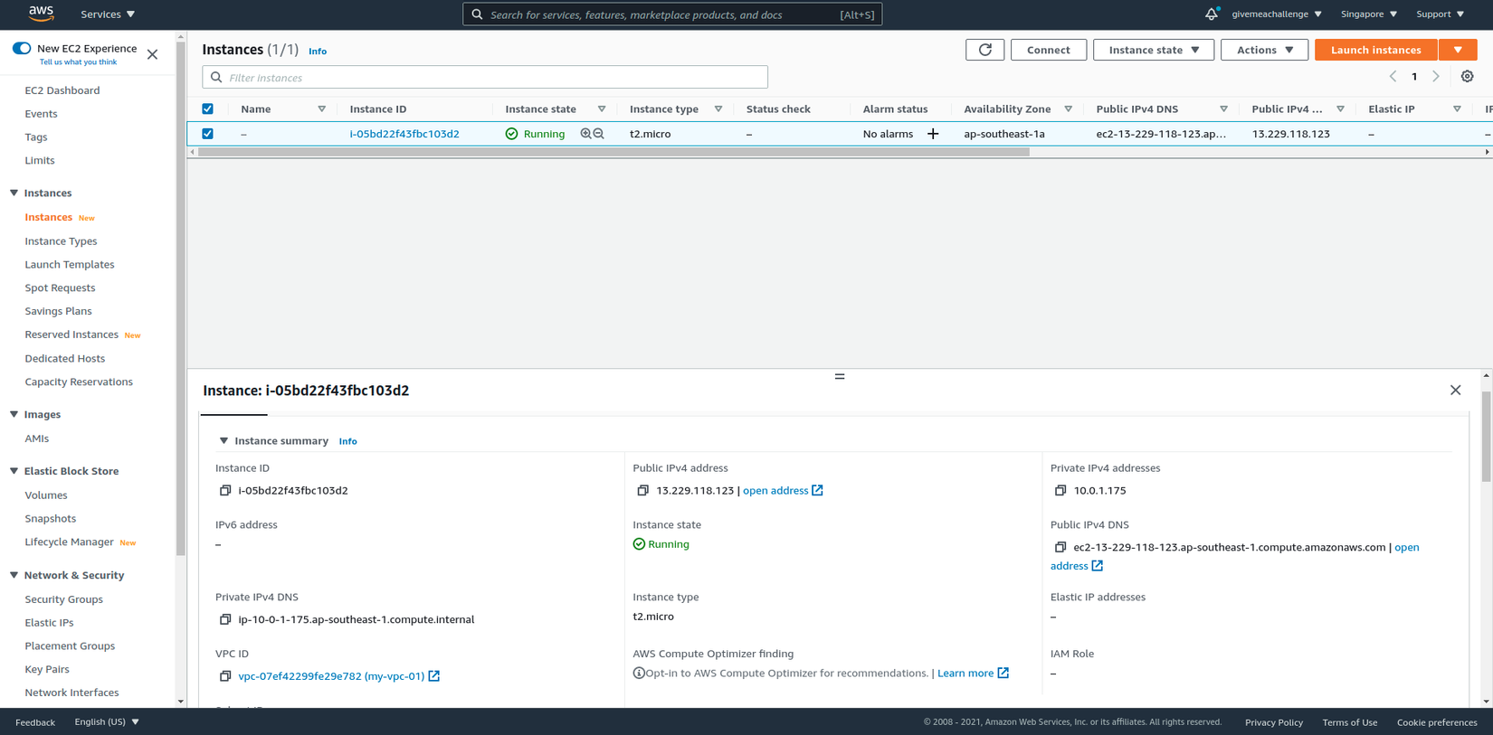Collapse the Elastic Block Store sidebar section
1493x735 pixels.
(x=14, y=471)
